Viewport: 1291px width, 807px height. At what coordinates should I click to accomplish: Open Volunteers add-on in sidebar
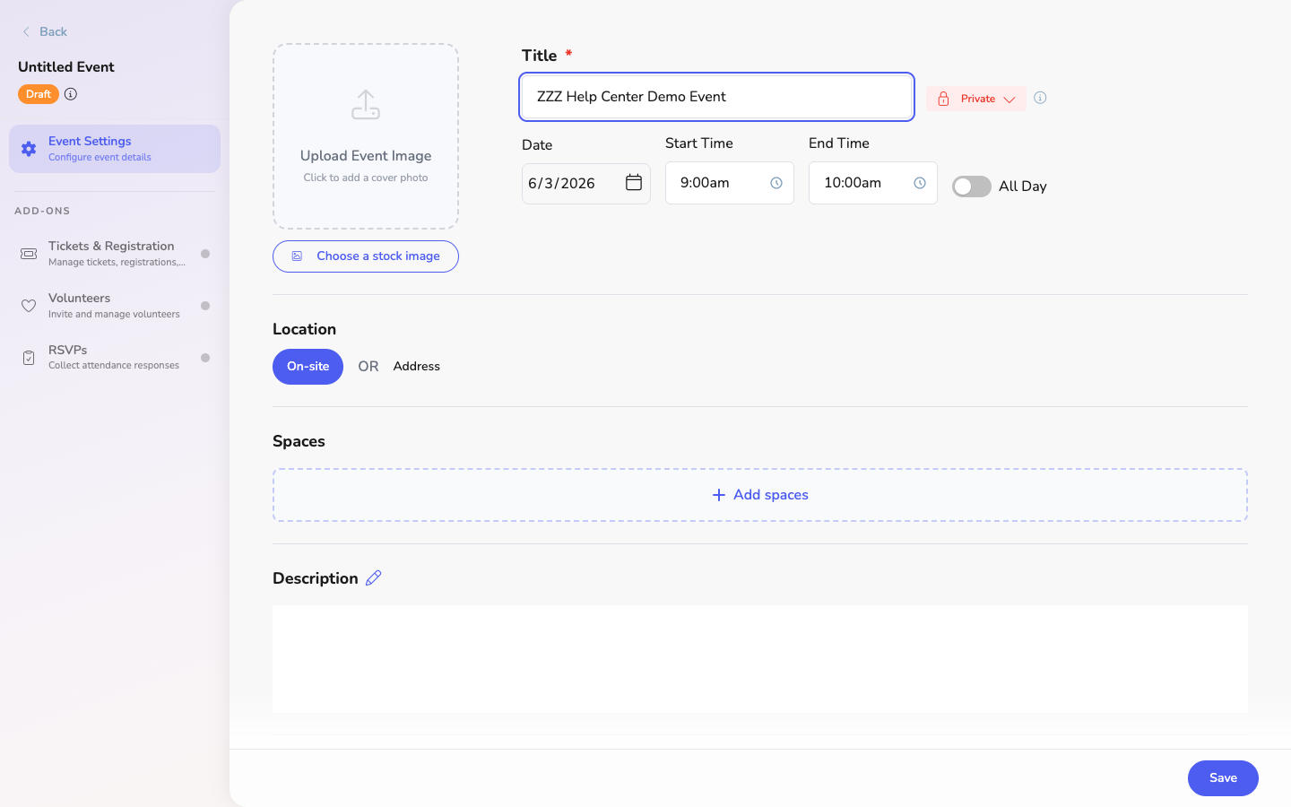[115, 306]
